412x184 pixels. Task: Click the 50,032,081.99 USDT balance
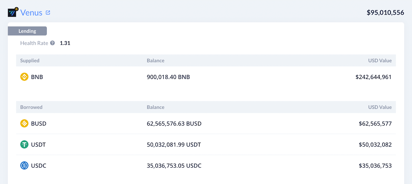(x=174, y=145)
